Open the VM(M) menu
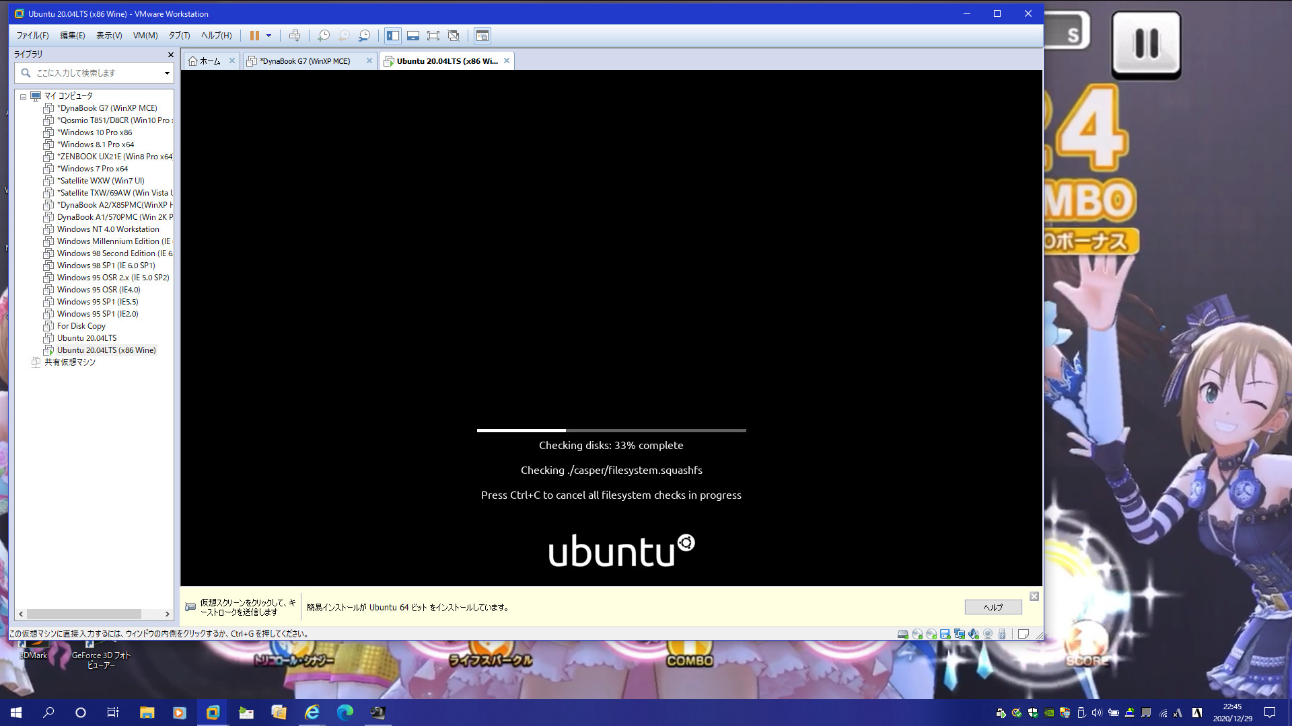Viewport: 1292px width, 726px height. pos(145,36)
